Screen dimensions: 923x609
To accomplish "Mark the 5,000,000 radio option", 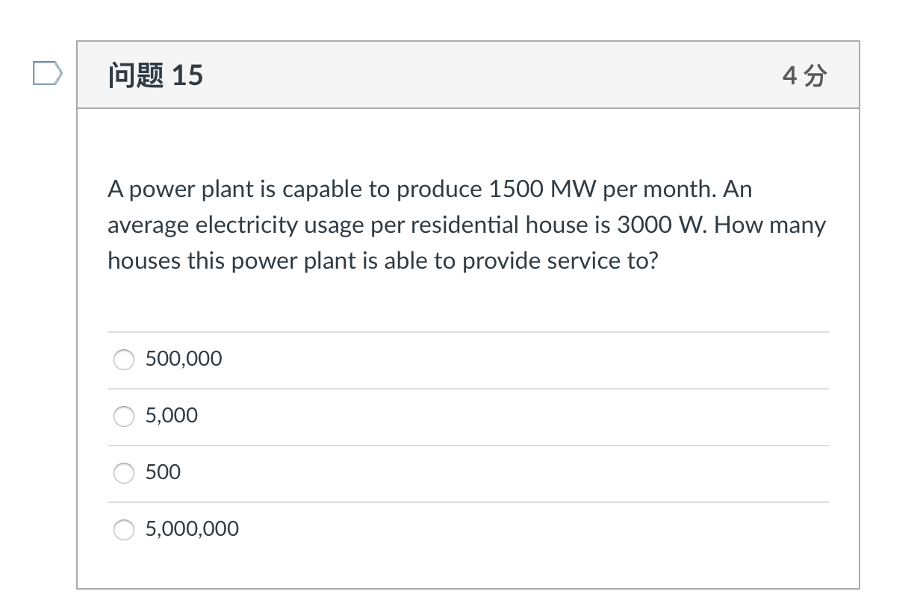I will [124, 530].
